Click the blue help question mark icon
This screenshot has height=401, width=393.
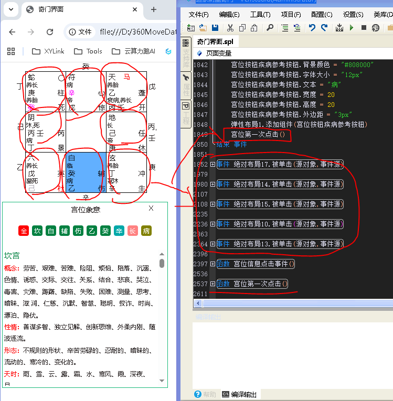click(x=198, y=394)
